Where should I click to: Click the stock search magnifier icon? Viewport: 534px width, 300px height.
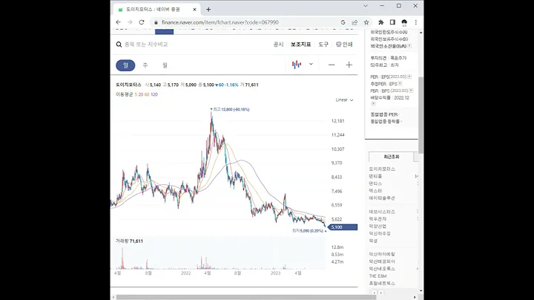point(119,45)
